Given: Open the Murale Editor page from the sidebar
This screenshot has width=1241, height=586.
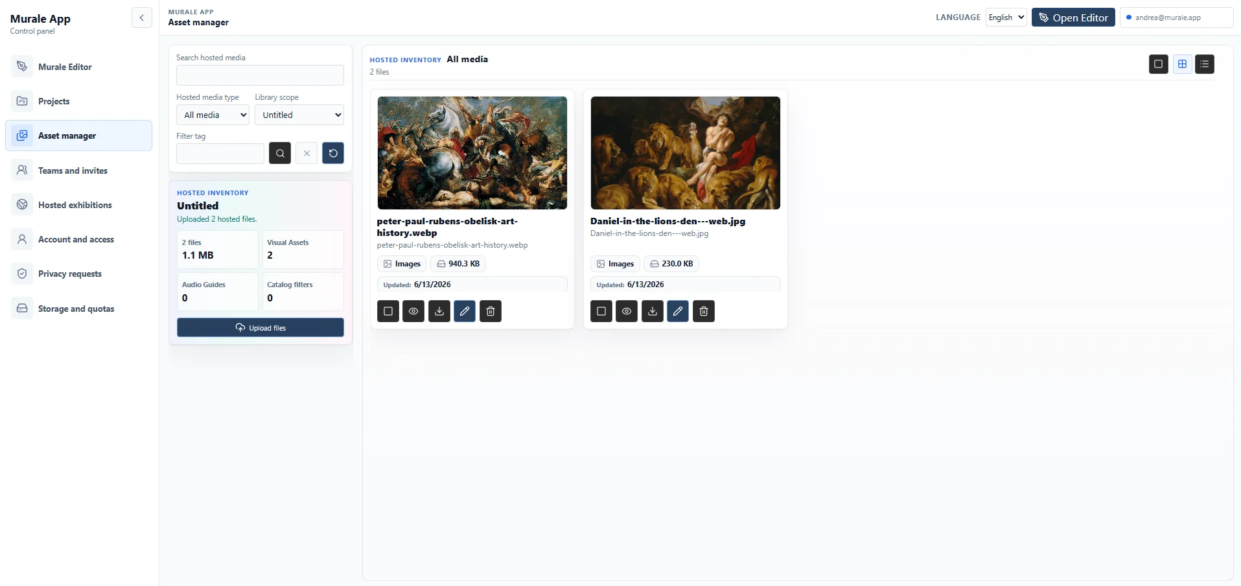Looking at the screenshot, I should (x=78, y=67).
